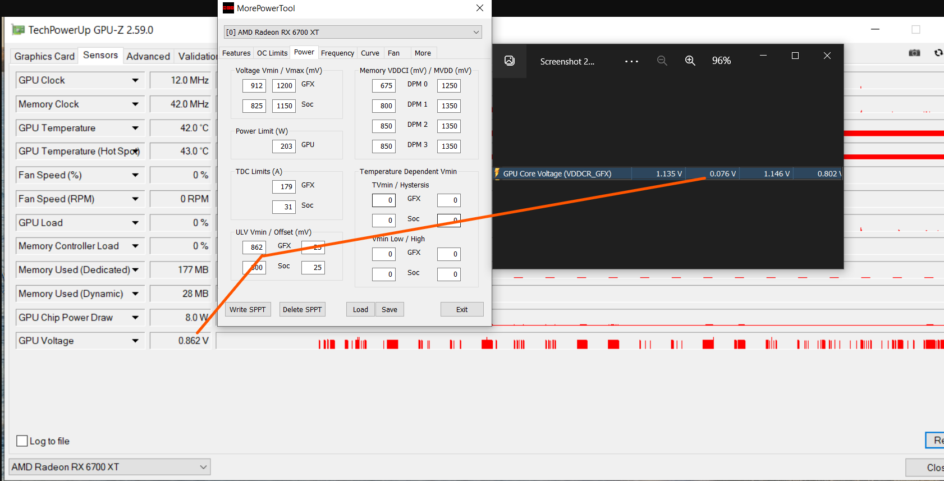The height and width of the screenshot is (481, 944).
Task: Open MorePowerTool's AMD Radeon RX 6700 XT dropdown
Action: click(x=352, y=32)
